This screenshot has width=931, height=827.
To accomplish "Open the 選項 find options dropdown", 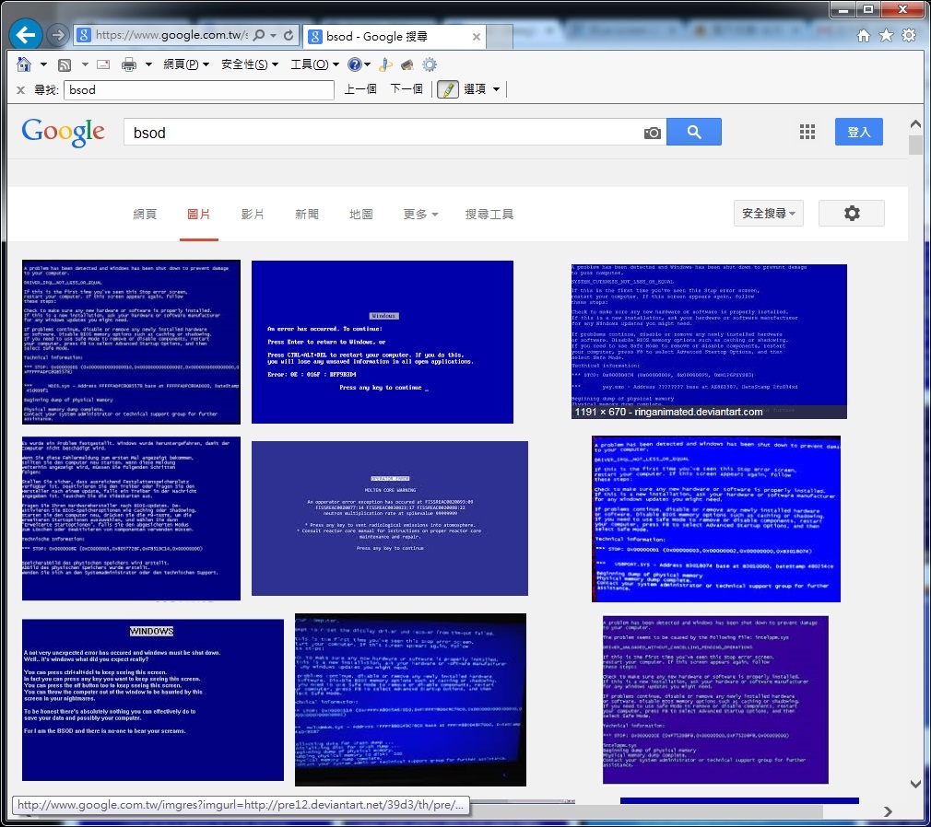I will 481,89.
